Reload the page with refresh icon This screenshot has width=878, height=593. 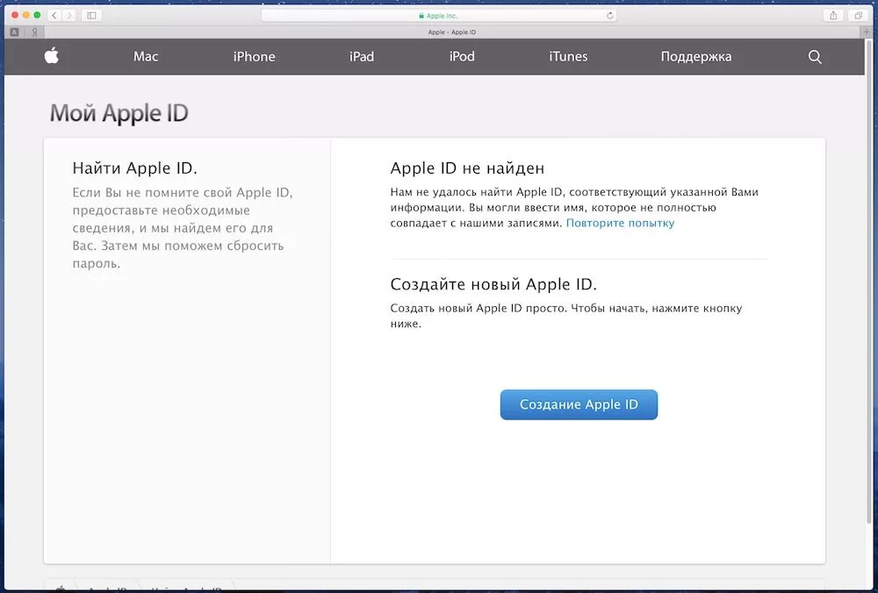[x=610, y=16]
